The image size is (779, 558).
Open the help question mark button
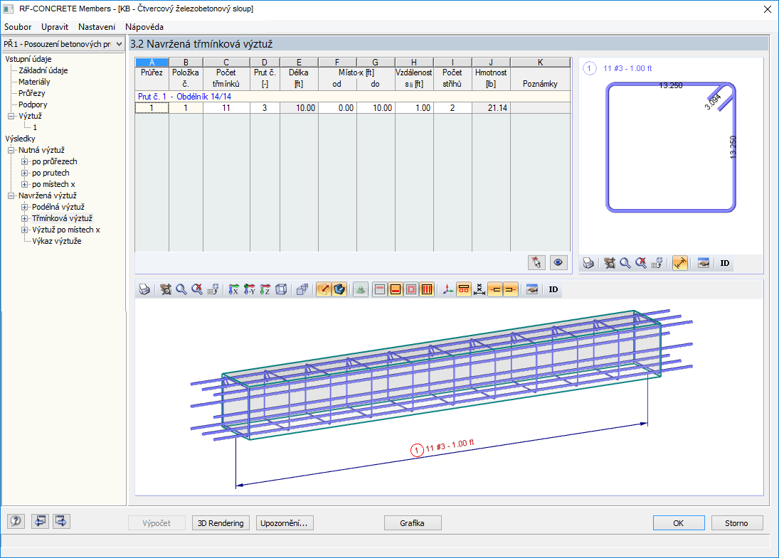point(16,521)
